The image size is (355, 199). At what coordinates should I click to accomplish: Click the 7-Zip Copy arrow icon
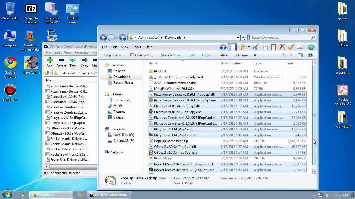click(84, 60)
